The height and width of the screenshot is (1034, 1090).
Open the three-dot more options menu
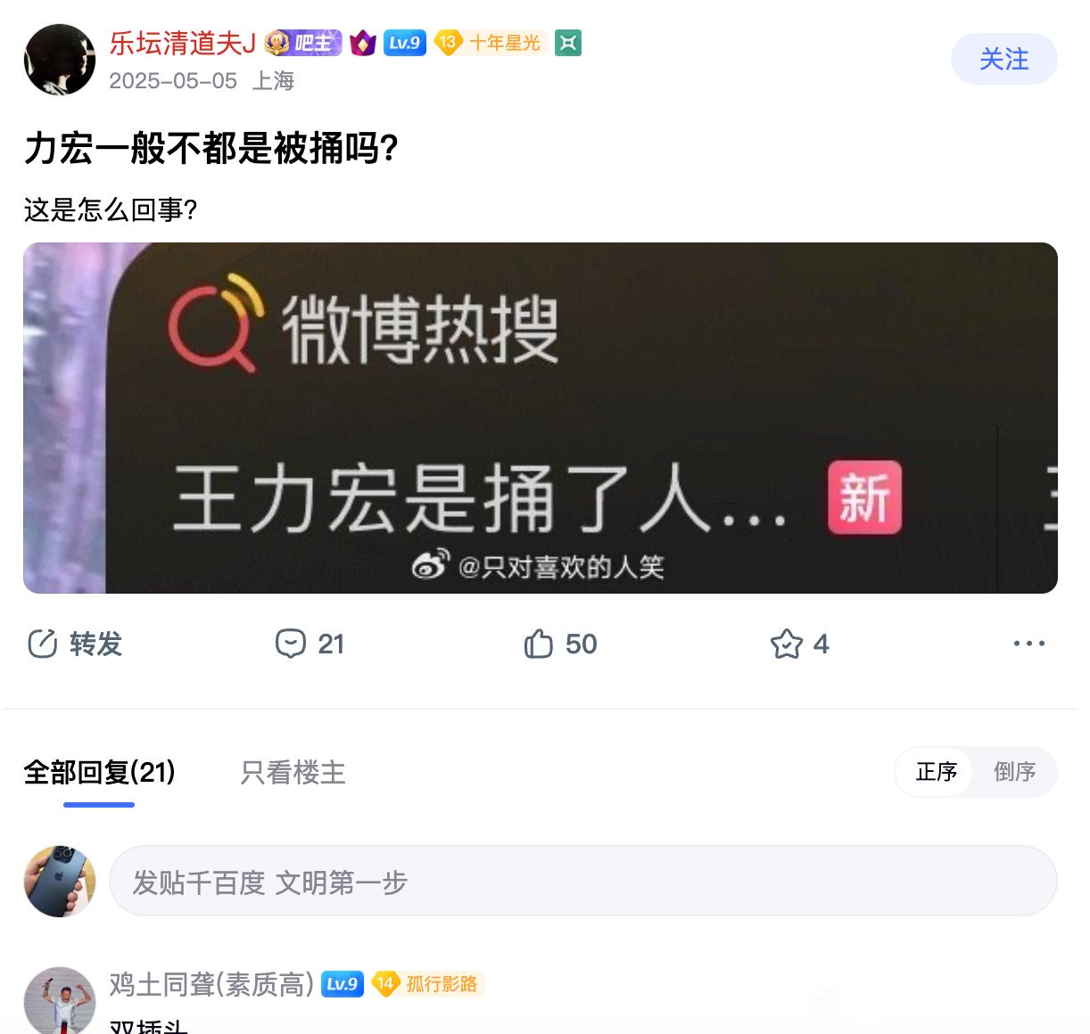click(x=1028, y=644)
